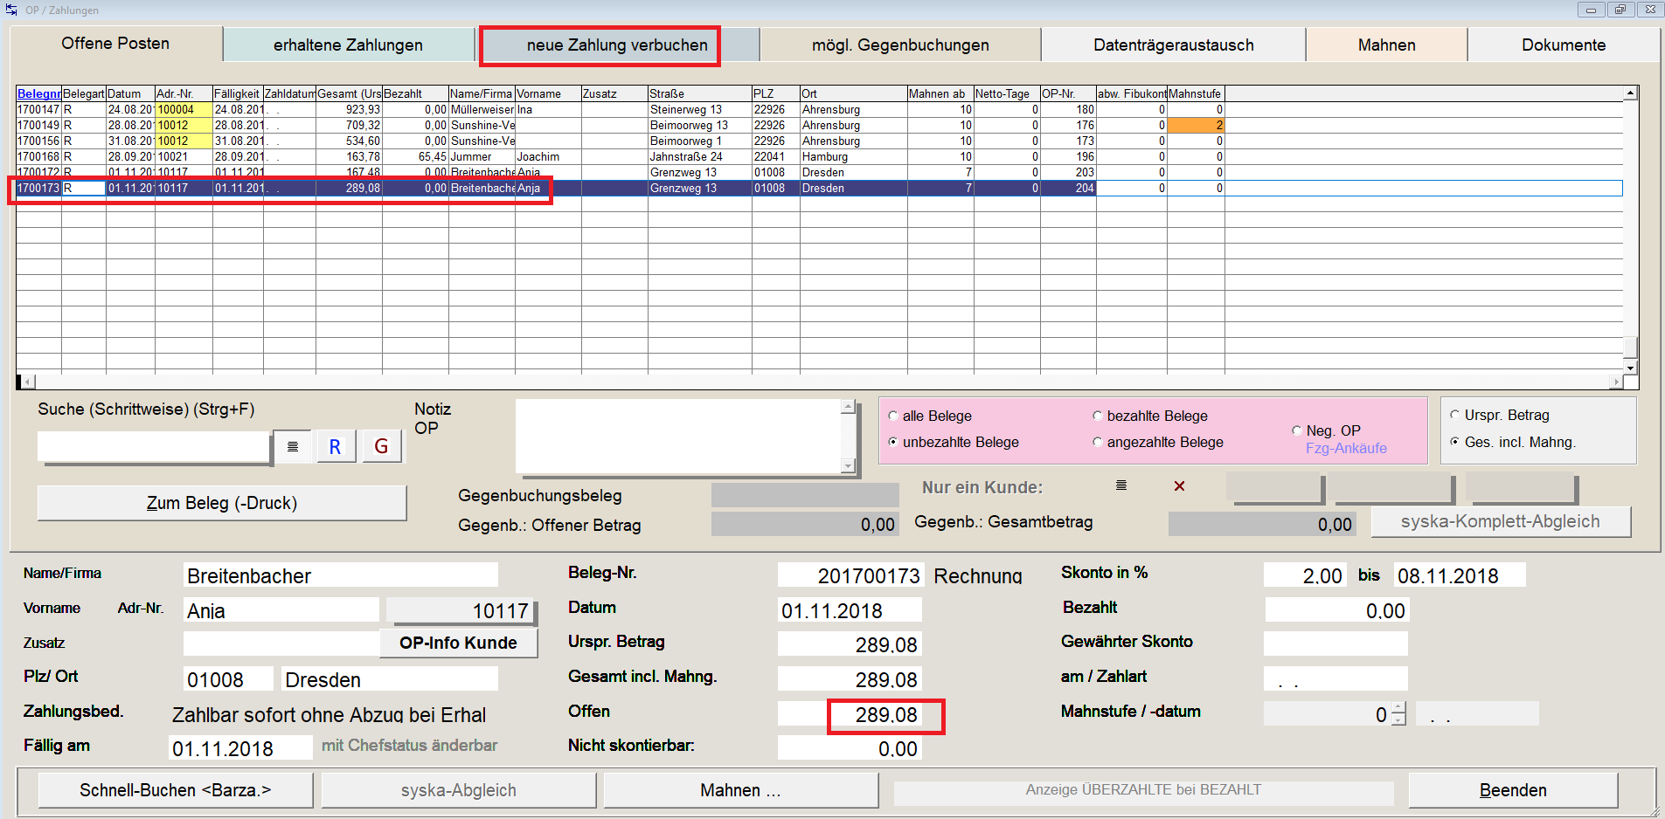Select row 1700156 Sunshine-Ve
Image resolution: width=1665 pixels, height=819 pixels.
(819, 141)
